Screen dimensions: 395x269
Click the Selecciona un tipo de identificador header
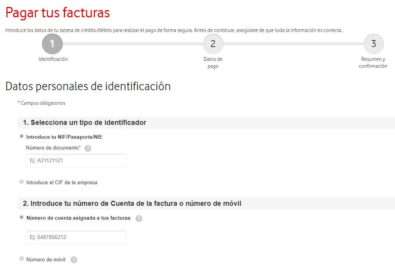click(85, 123)
